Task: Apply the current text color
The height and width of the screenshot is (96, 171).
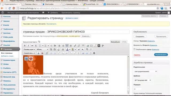Action: click(67, 49)
